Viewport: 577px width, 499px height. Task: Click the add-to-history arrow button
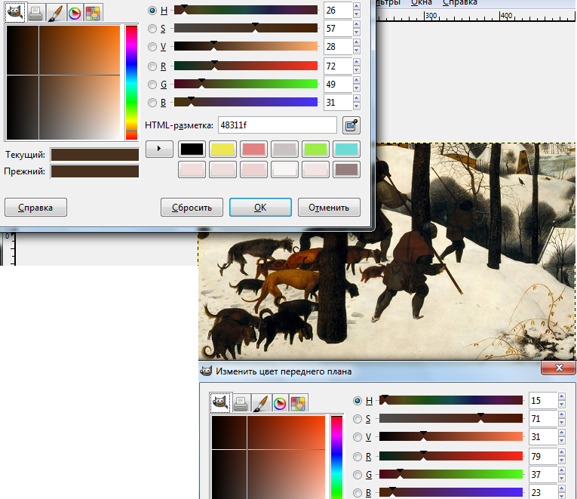coord(159,149)
